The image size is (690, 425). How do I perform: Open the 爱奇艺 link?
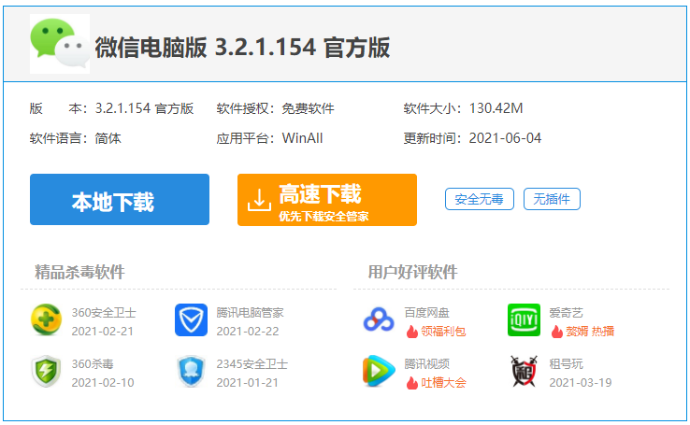[566, 313]
